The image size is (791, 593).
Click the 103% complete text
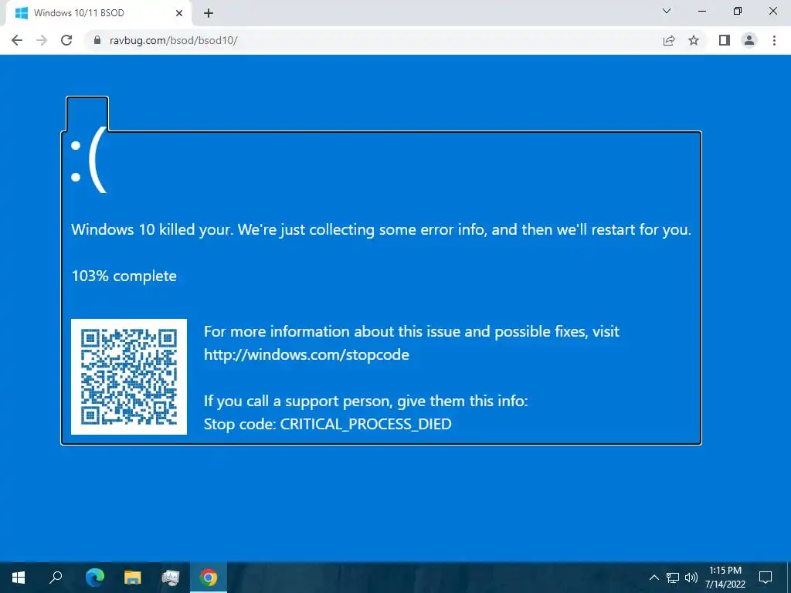(x=124, y=276)
